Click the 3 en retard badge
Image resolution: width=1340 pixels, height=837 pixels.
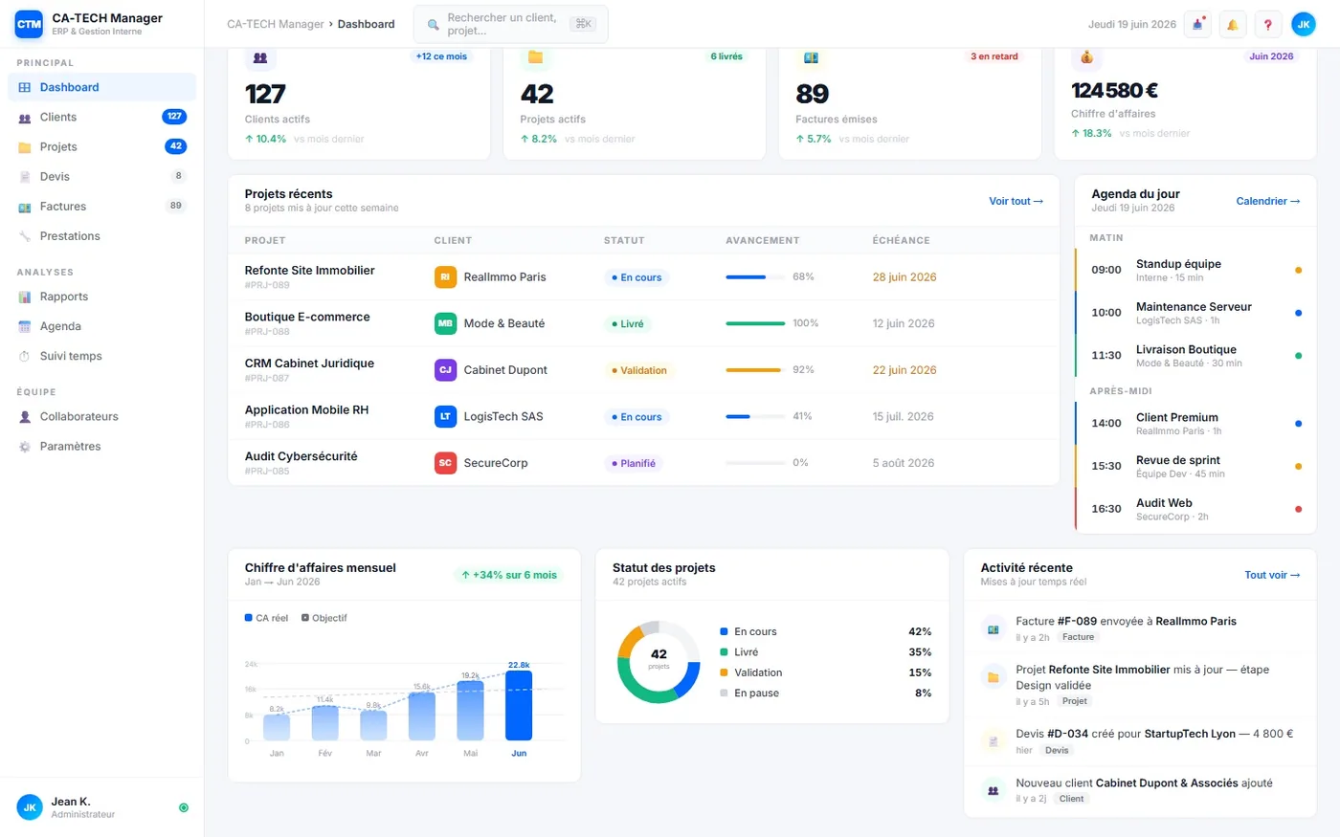tap(994, 56)
